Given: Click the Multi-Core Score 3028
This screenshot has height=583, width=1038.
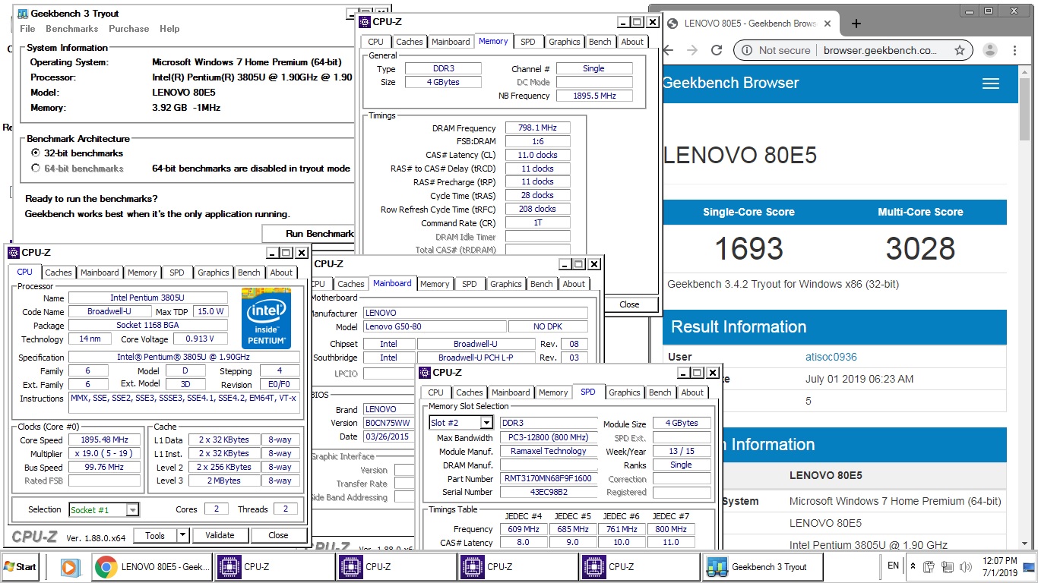Looking at the screenshot, I should tap(920, 248).
